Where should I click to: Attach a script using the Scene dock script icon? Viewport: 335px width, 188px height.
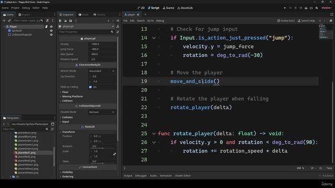[48, 21]
